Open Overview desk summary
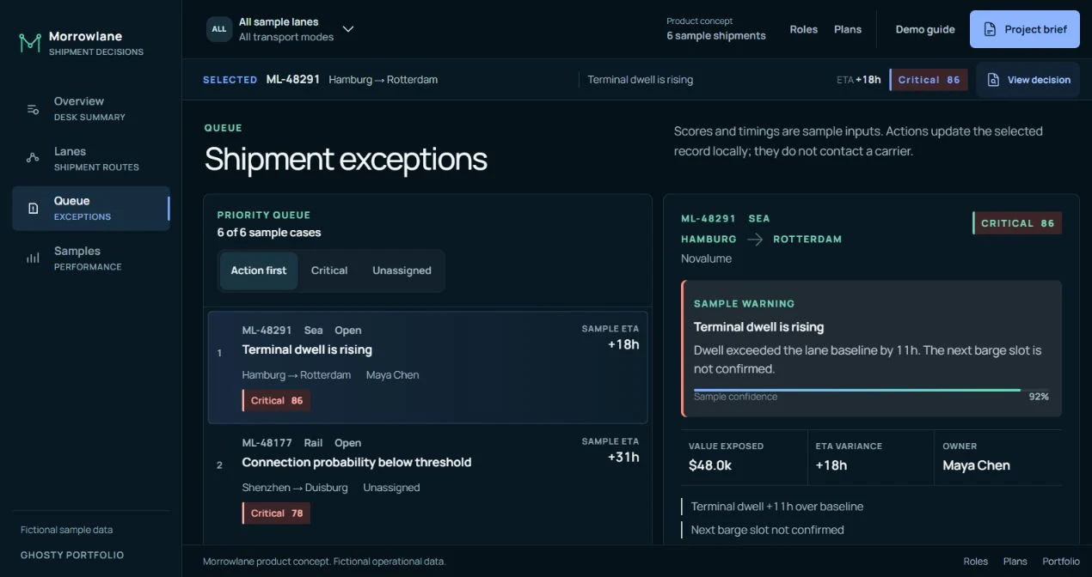This screenshot has width=1092, height=577. click(91, 108)
